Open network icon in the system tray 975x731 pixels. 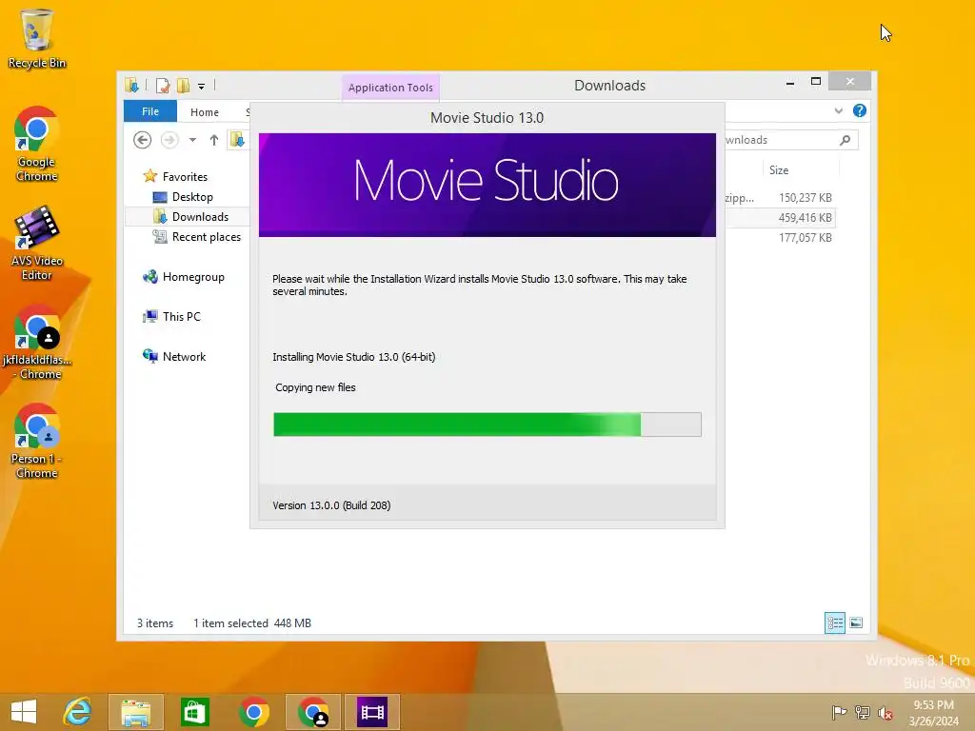(x=863, y=712)
